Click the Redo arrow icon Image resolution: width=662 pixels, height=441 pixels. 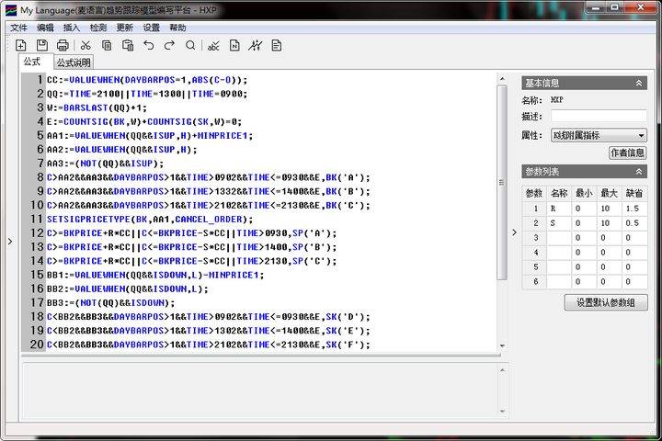169,45
